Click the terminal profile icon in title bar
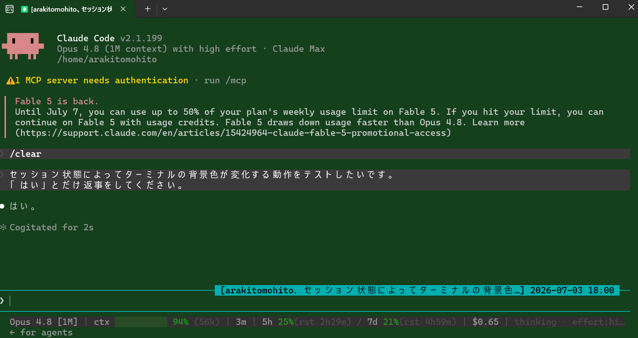This screenshot has width=638, height=338. 10,9
